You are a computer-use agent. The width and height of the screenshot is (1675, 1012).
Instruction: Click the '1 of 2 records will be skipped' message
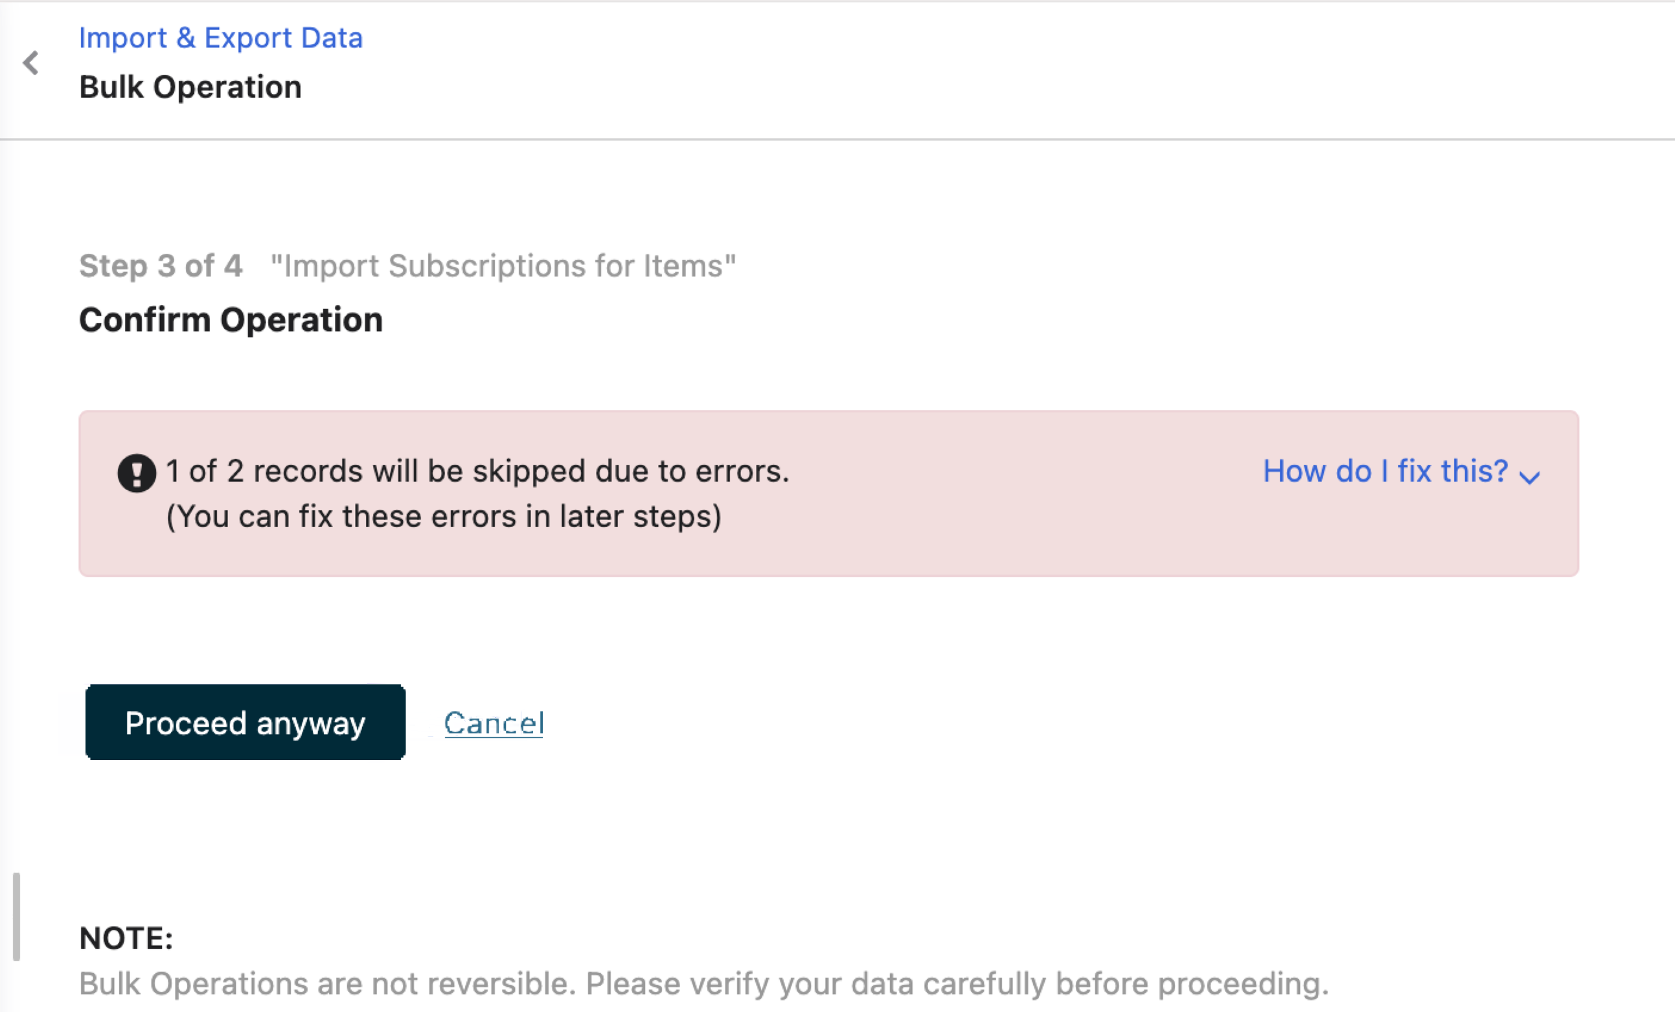click(477, 471)
